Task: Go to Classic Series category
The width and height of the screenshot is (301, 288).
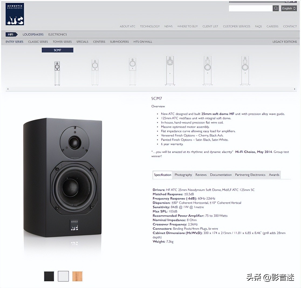Action: tap(38, 42)
